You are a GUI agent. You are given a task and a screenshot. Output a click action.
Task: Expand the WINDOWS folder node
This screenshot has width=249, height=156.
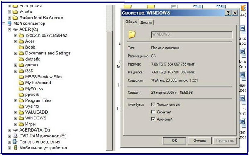15,118
